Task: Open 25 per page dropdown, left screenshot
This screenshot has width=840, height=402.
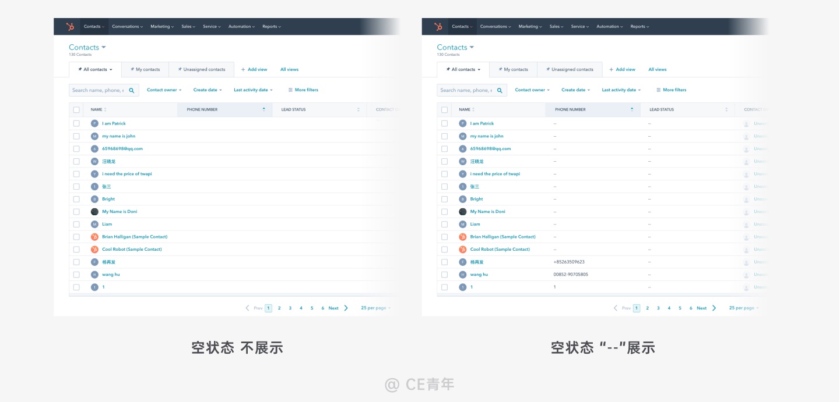Action: [x=375, y=308]
